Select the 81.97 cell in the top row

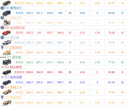coord(111,3)
